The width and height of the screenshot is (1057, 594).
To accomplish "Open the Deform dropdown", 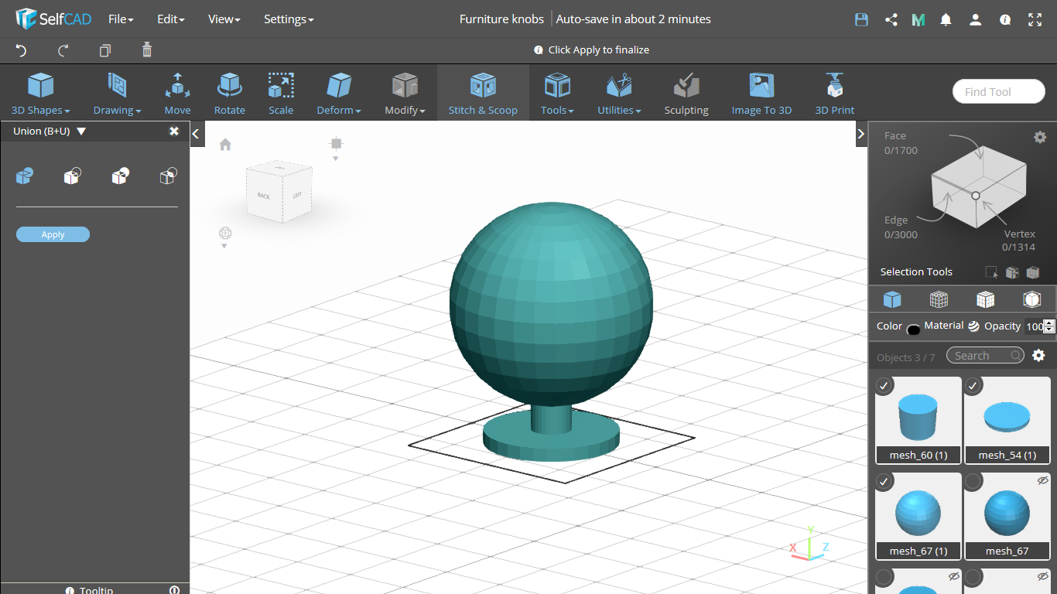I will [339, 94].
